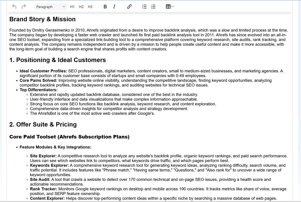Click the 'Core Pains Solved:' bold text
Viewport: 301px width, 202px height.
tap(38, 80)
